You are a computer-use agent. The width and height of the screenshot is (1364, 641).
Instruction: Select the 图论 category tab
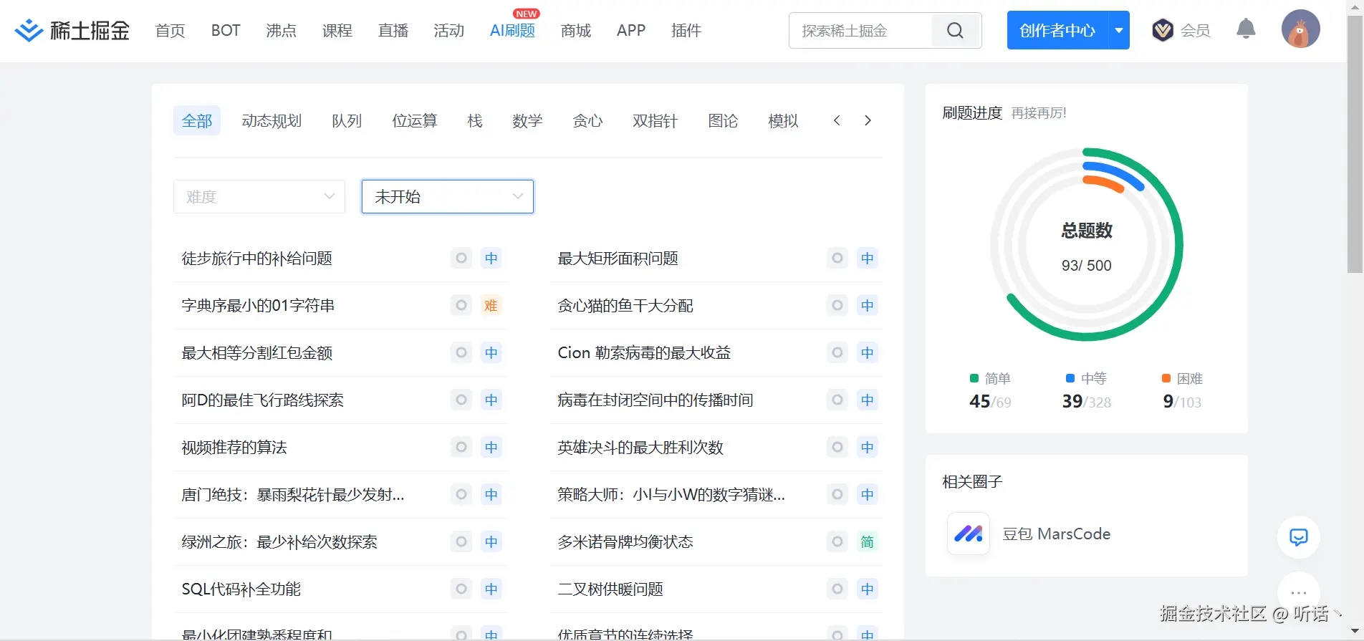(x=723, y=120)
